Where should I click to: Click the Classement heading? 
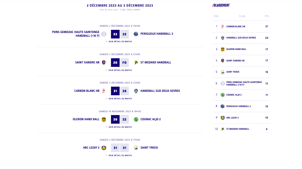(x=221, y=5)
